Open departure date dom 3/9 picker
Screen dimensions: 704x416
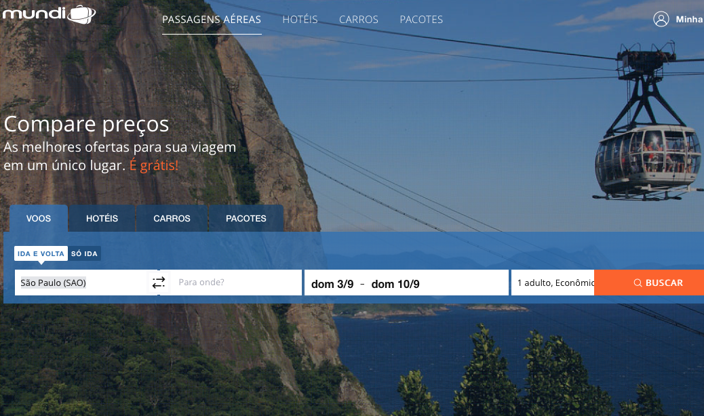pyautogui.click(x=332, y=284)
